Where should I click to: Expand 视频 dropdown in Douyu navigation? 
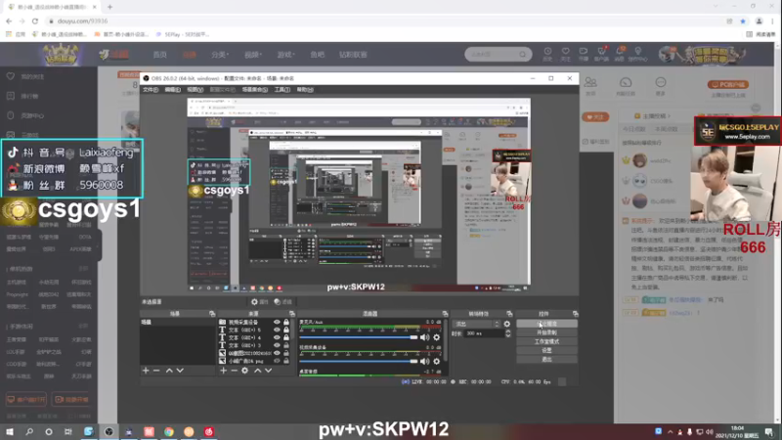(253, 55)
